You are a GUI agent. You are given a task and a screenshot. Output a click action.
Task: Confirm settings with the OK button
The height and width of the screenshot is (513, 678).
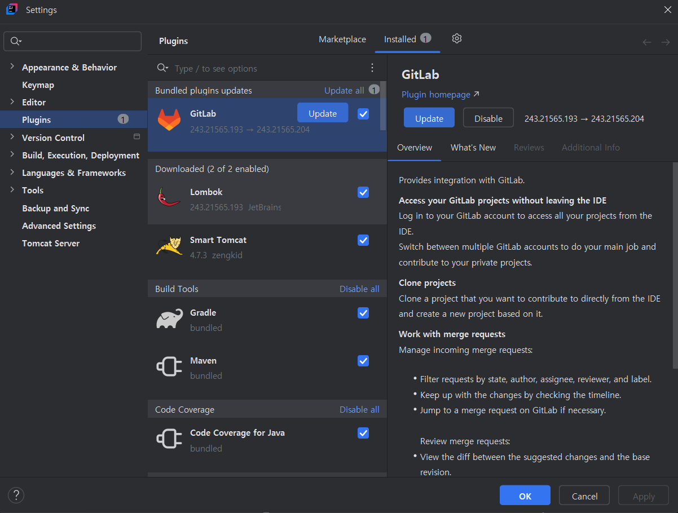click(525, 496)
